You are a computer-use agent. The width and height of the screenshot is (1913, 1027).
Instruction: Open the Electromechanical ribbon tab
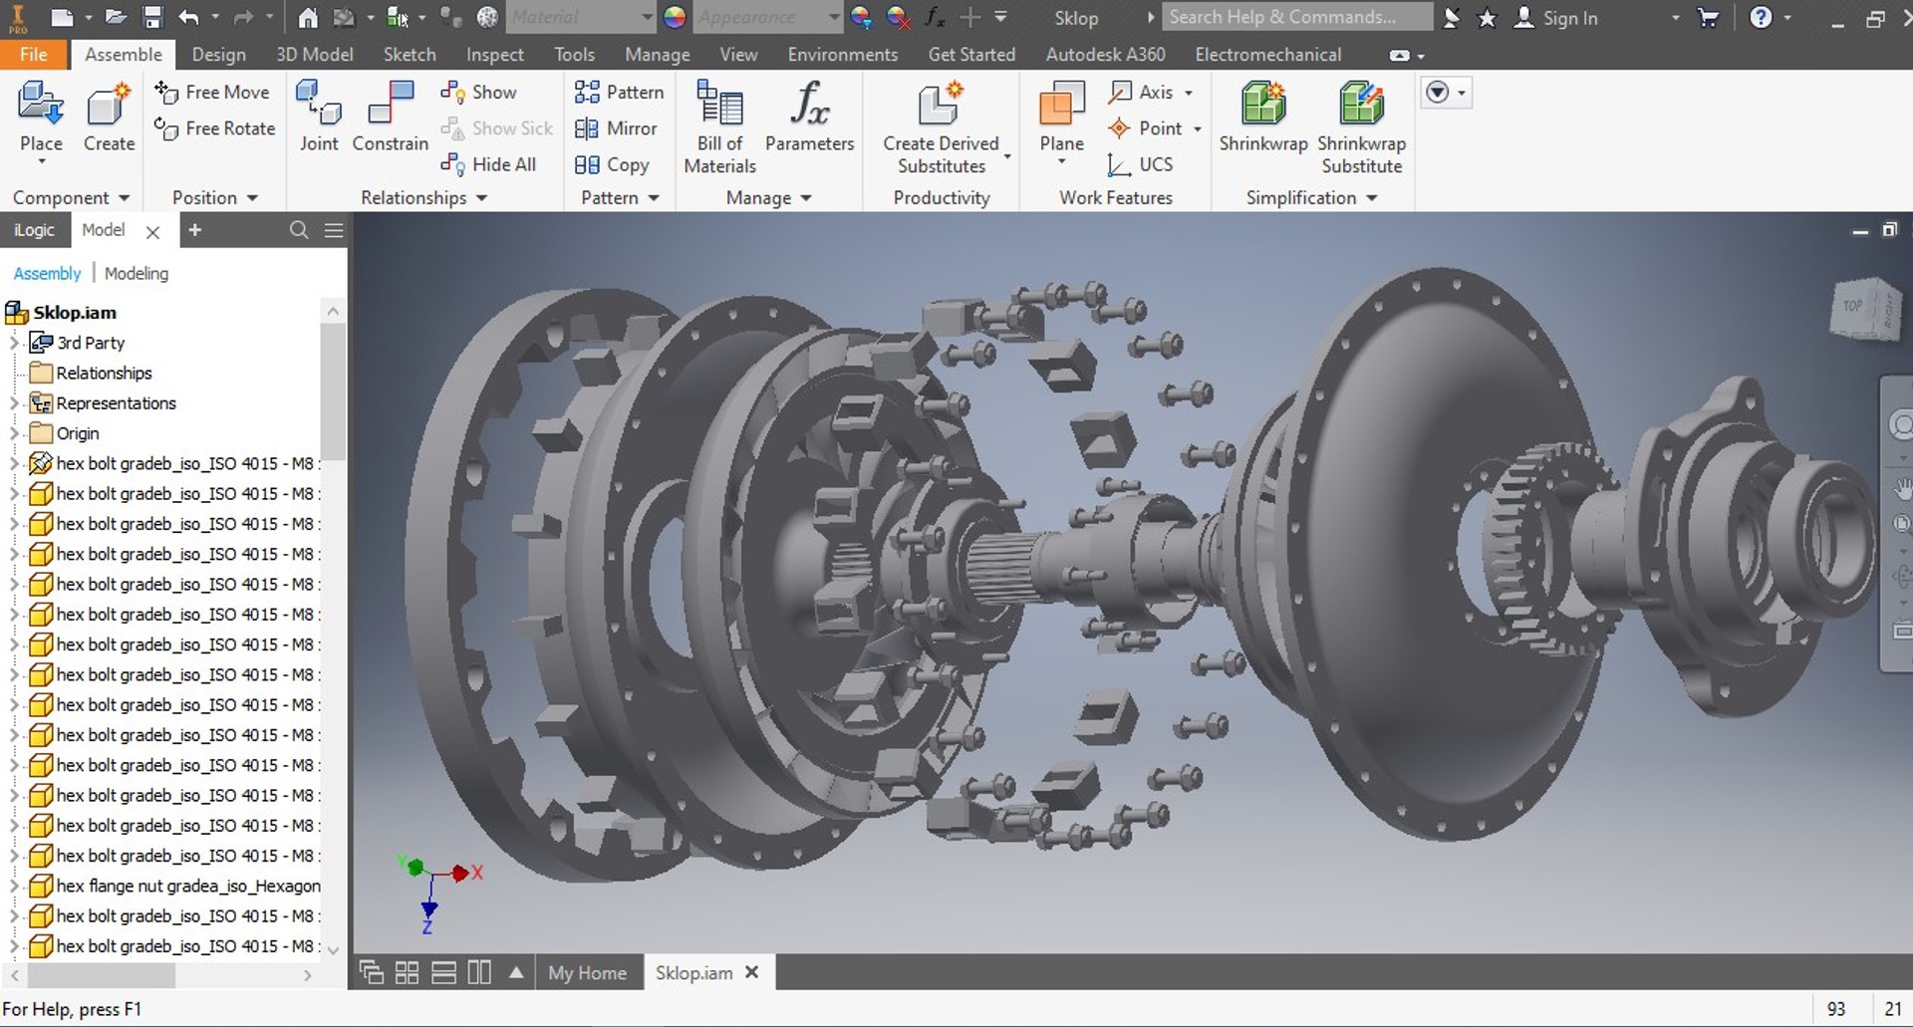[x=1267, y=54]
